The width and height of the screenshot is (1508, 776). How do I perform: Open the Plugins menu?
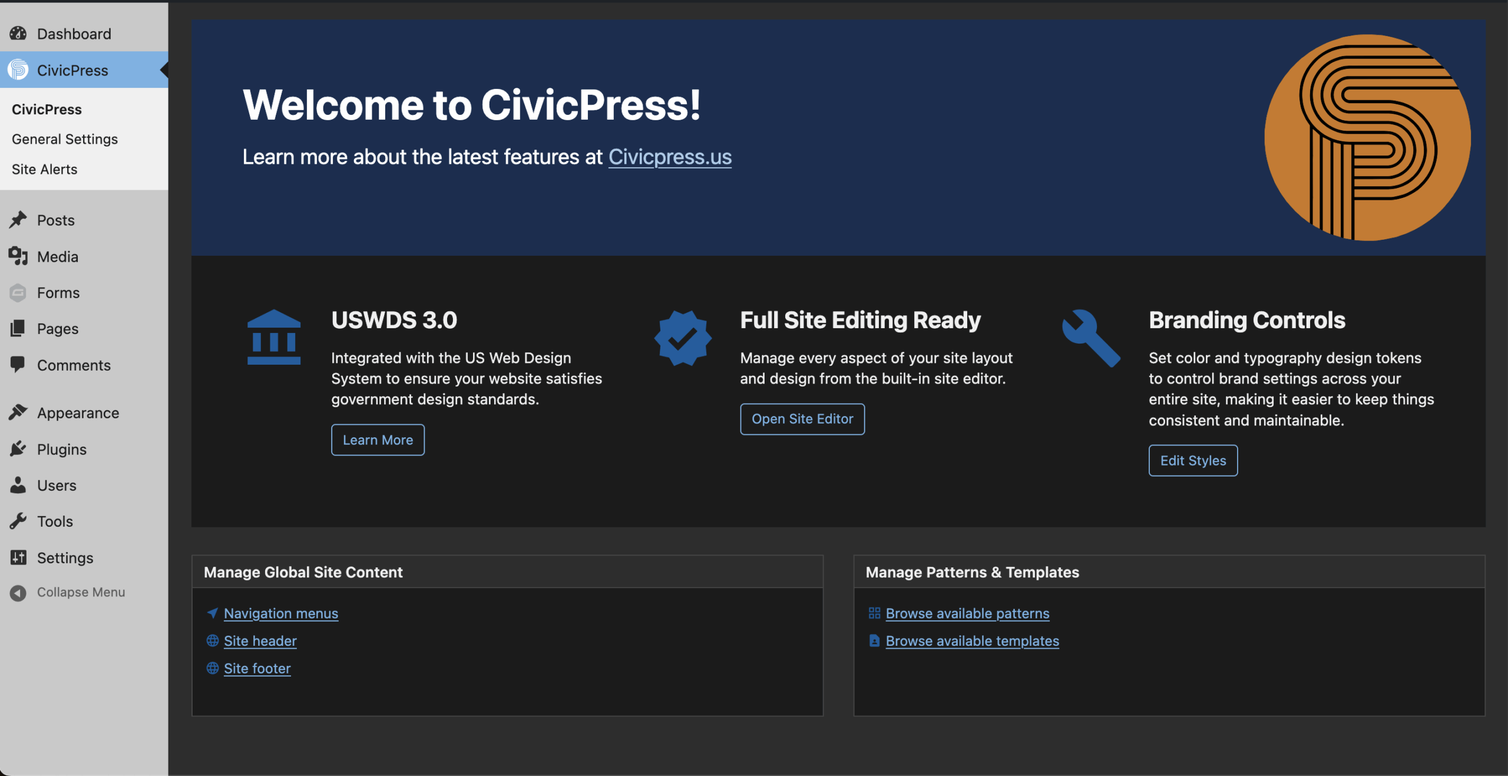84,449
